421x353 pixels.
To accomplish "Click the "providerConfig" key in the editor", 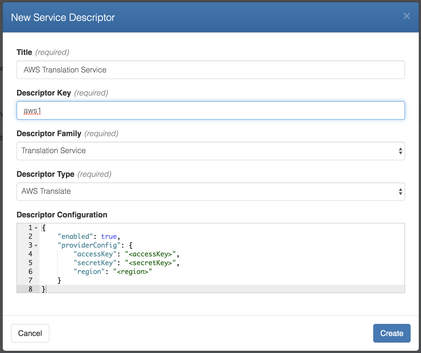I will click(x=89, y=245).
